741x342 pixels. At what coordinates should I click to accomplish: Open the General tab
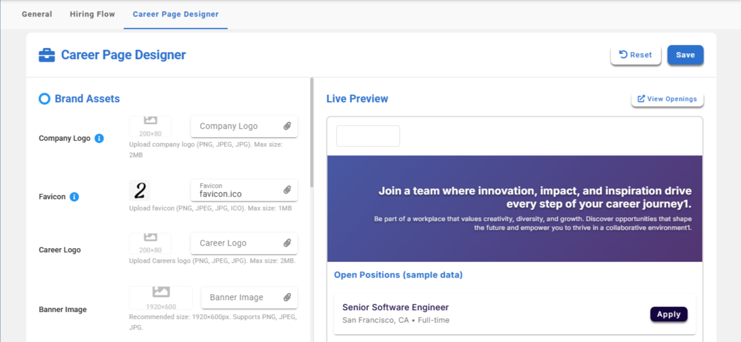37,14
